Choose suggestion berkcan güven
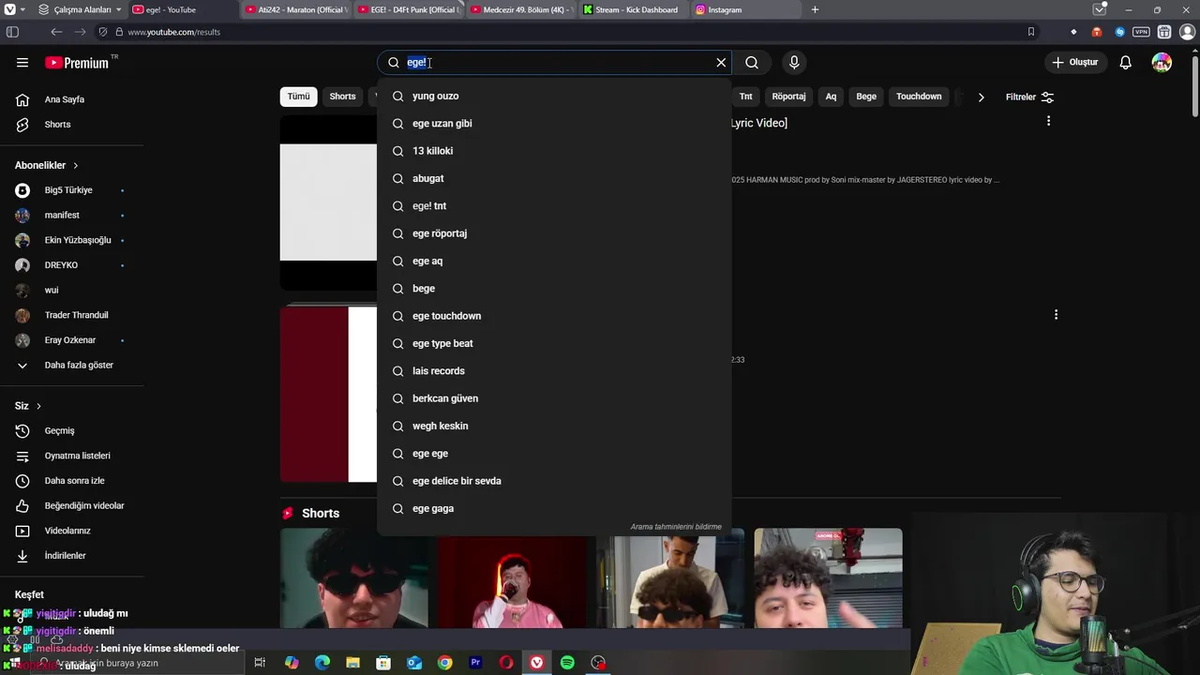1200x675 pixels. pyautogui.click(x=554, y=398)
